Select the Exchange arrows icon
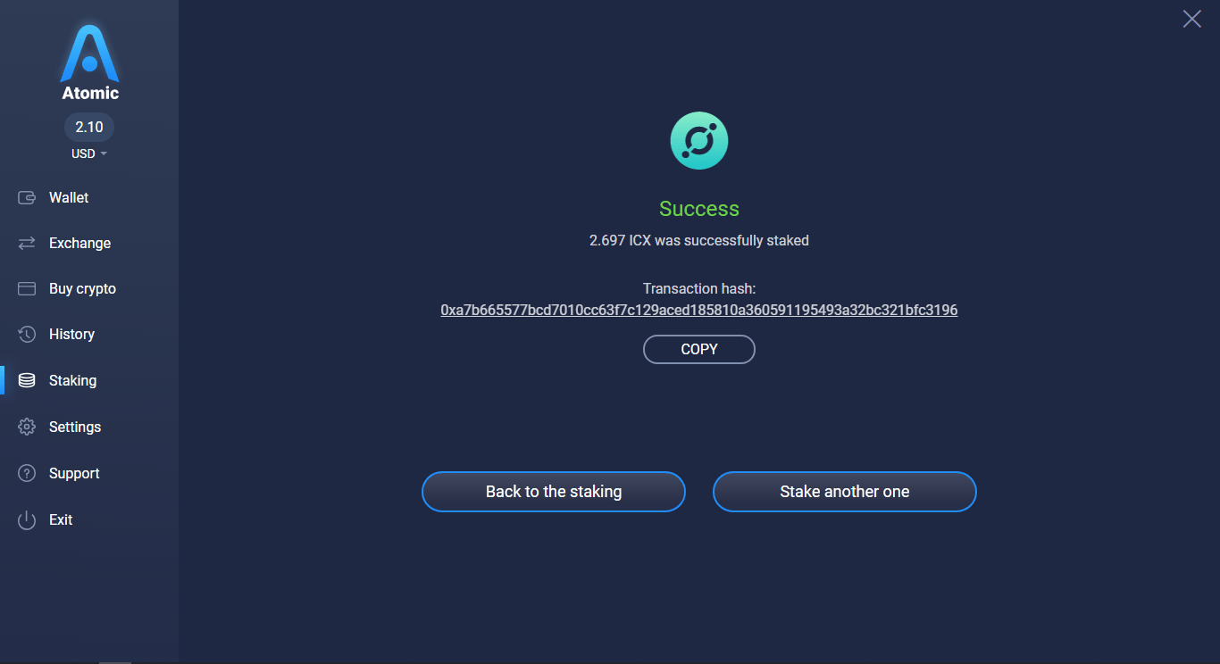This screenshot has height=664, width=1220. click(x=27, y=244)
